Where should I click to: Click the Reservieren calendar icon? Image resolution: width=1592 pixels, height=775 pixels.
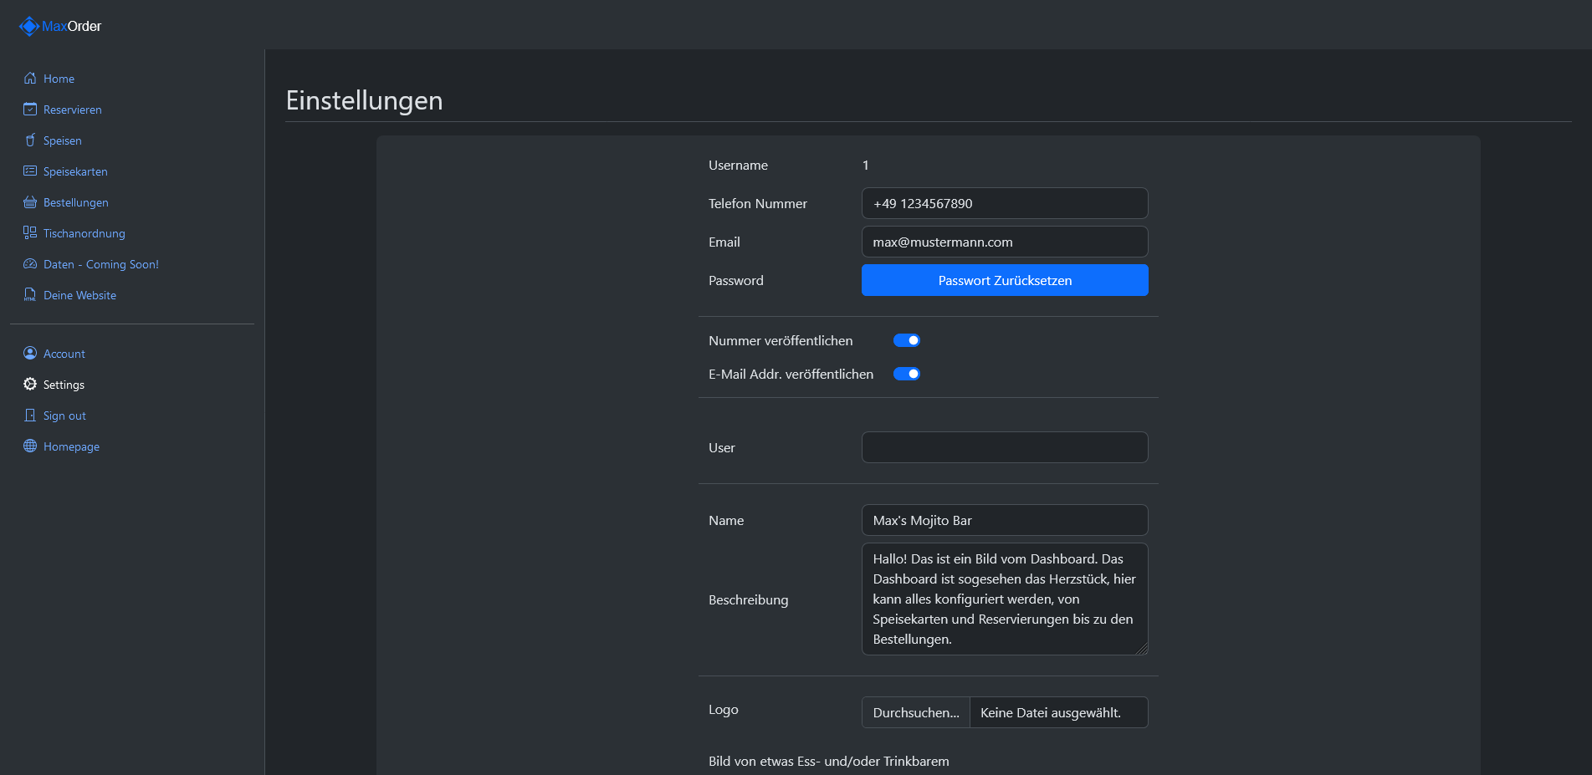(30, 110)
